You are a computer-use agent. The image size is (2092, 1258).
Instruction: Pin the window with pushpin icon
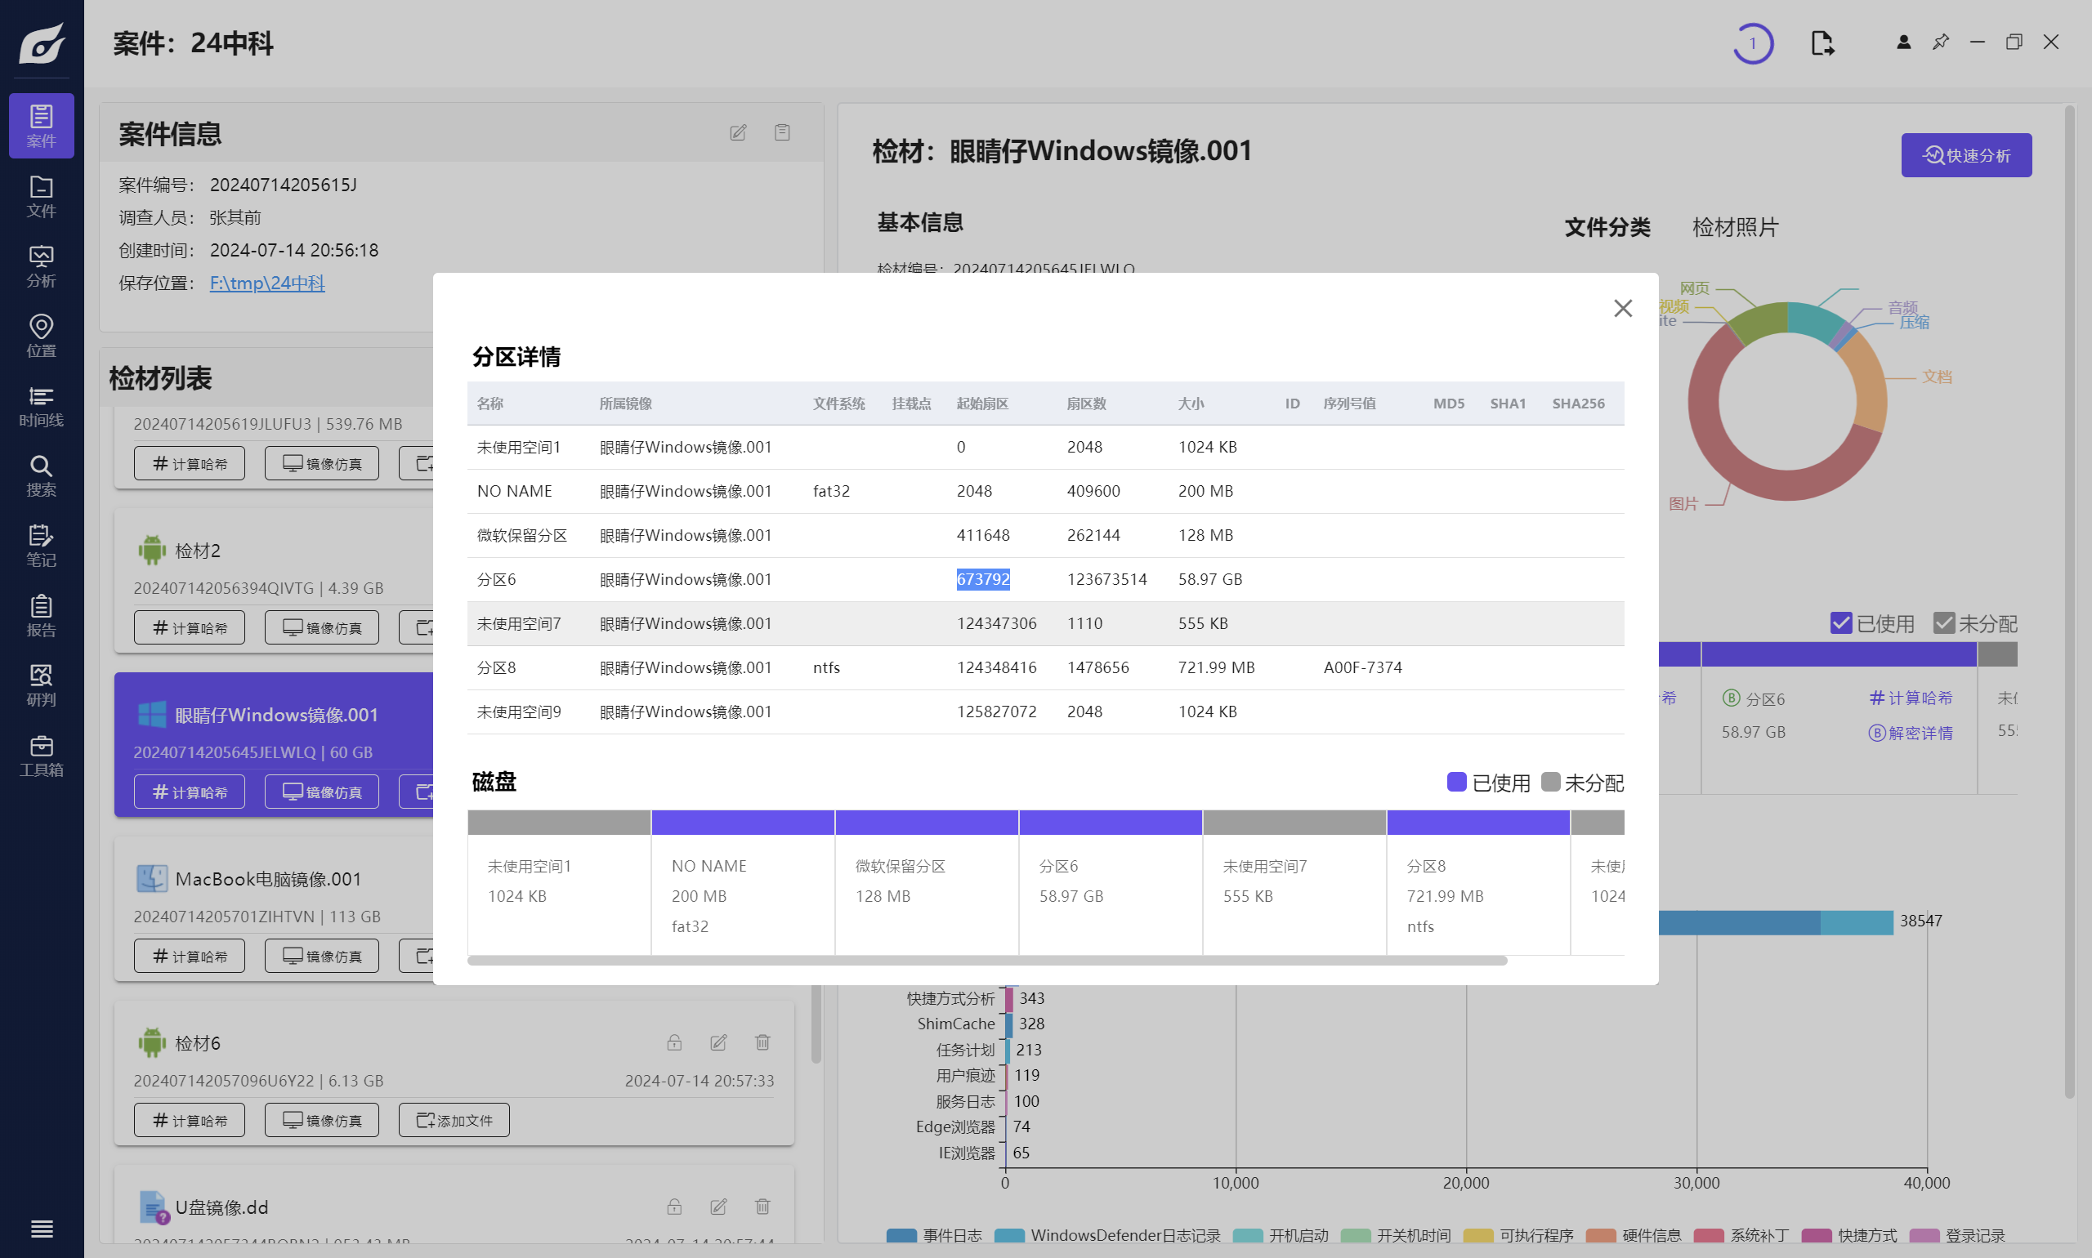1940,42
